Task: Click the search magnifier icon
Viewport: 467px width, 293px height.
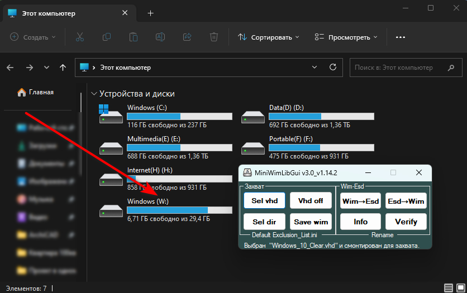Action: click(451, 68)
